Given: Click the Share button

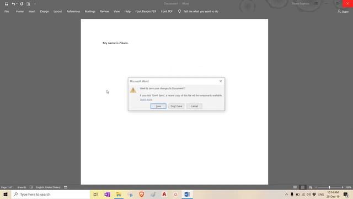Looking at the screenshot, I should [x=343, y=11].
